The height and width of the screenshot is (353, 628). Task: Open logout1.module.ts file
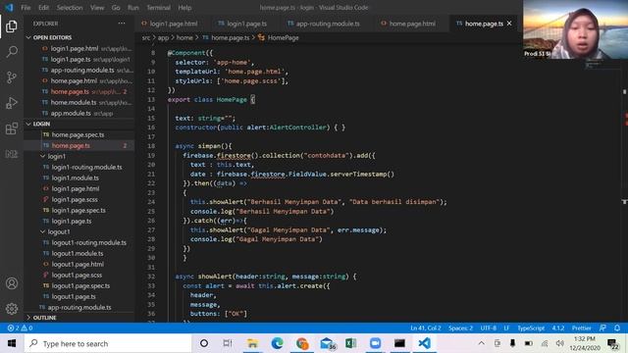(x=78, y=253)
